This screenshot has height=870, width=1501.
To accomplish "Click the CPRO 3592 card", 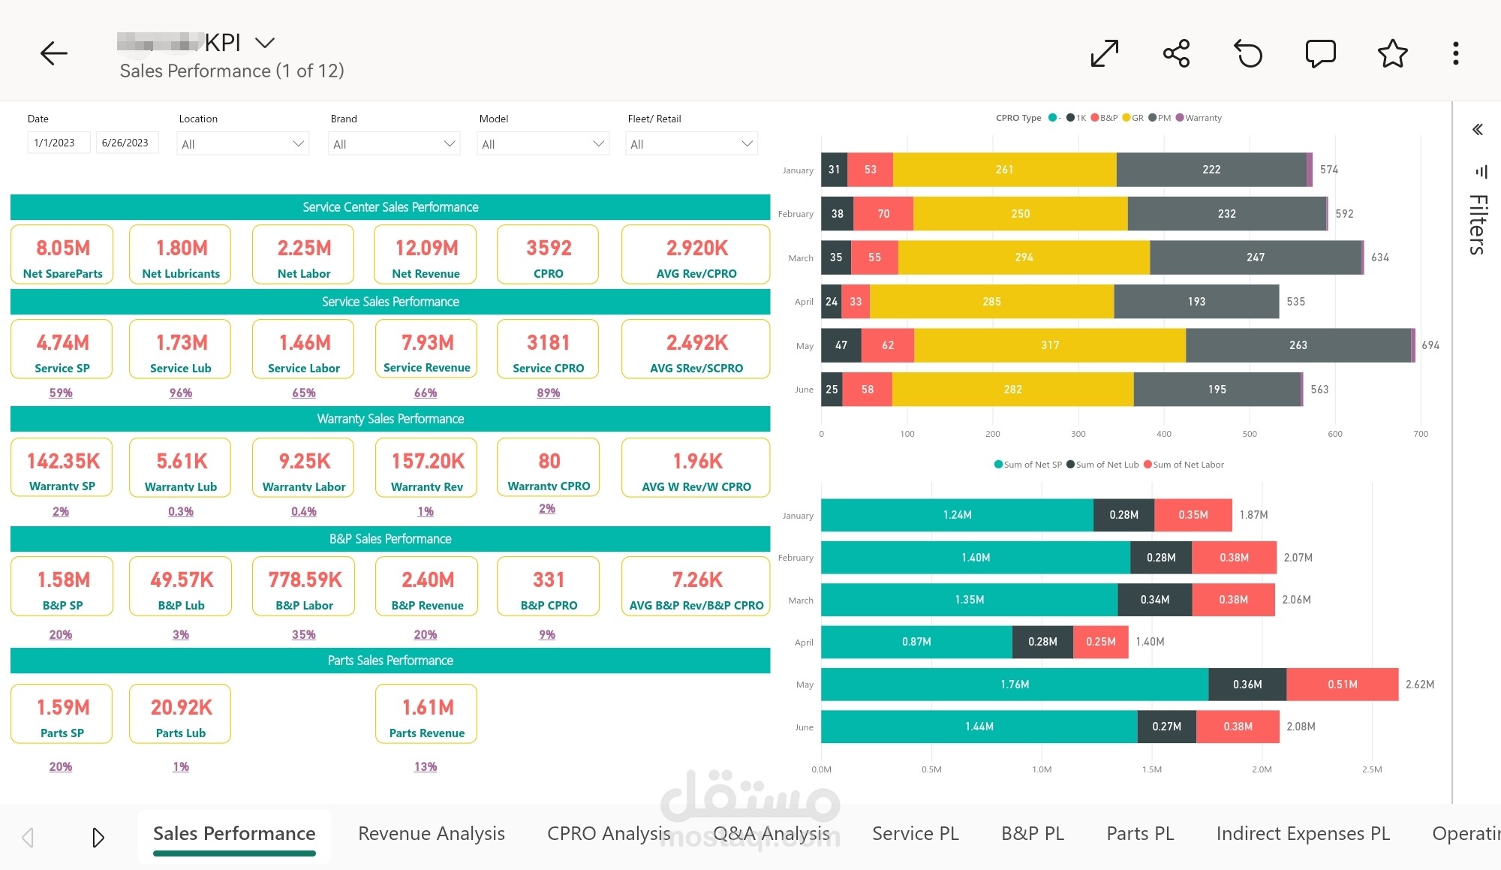I will pos(548,254).
